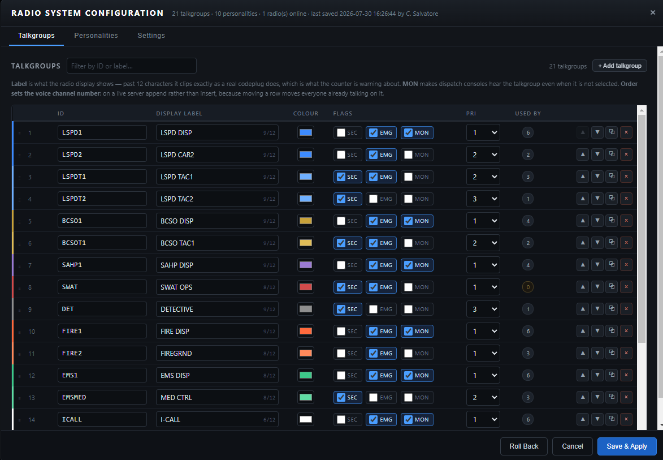Delete the EMSMED talkgroup
The width and height of the screenshot is (663, 460).
pos(626,397)
